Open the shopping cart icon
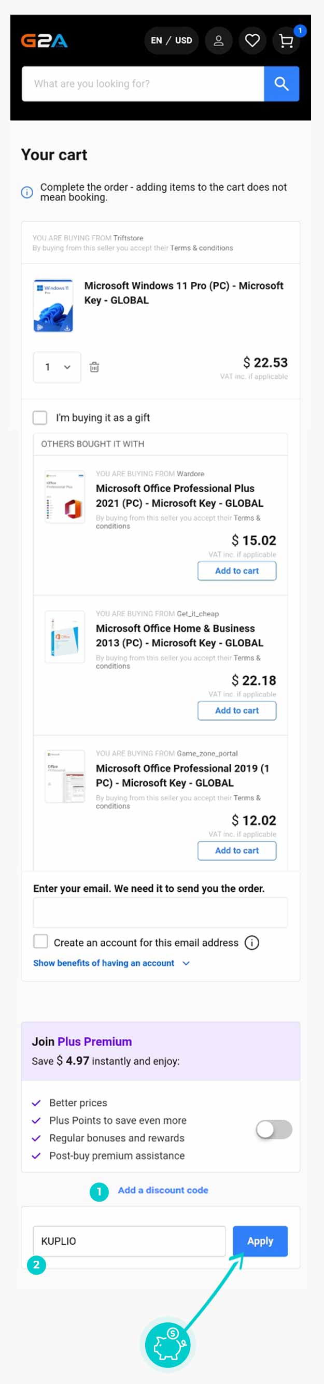 [x=286, y=41]
